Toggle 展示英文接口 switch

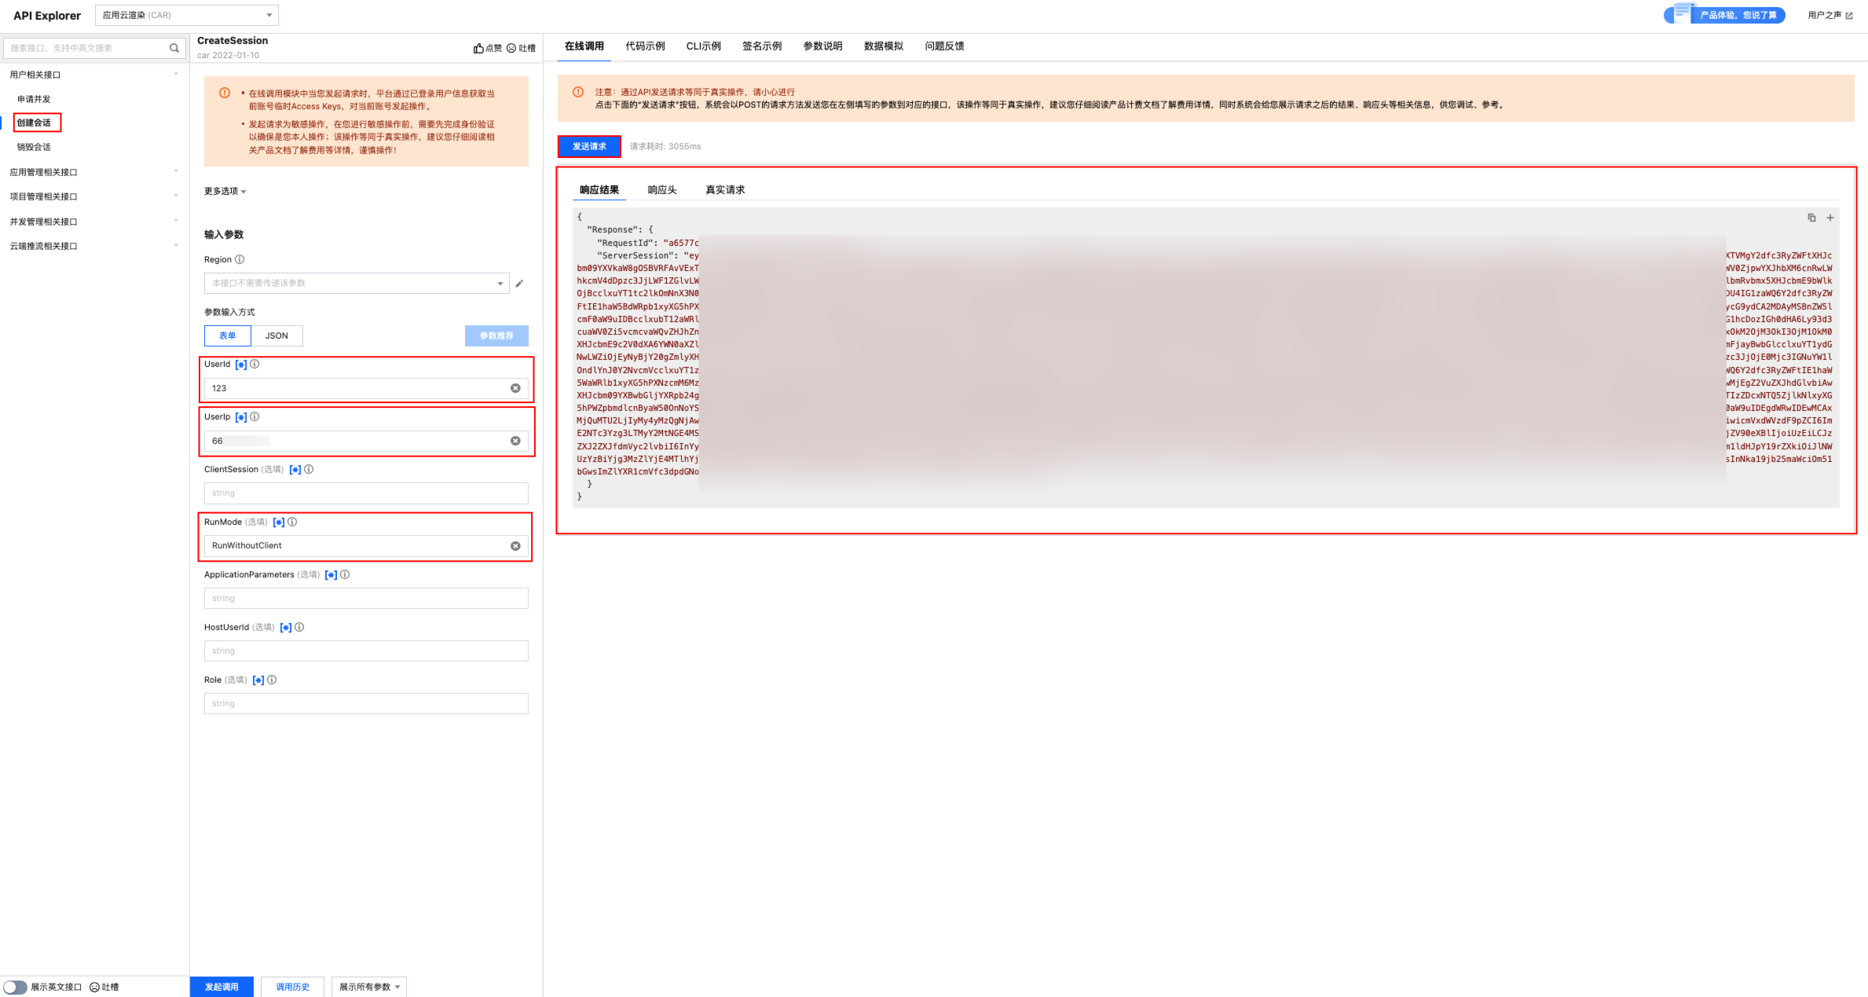15,987
